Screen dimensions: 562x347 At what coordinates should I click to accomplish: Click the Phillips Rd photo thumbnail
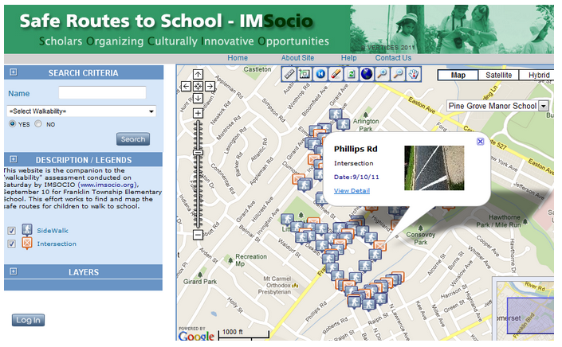tap(434, 168)
